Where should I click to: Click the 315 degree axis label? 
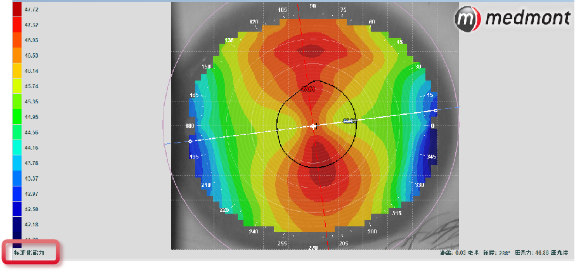[396, 213]
